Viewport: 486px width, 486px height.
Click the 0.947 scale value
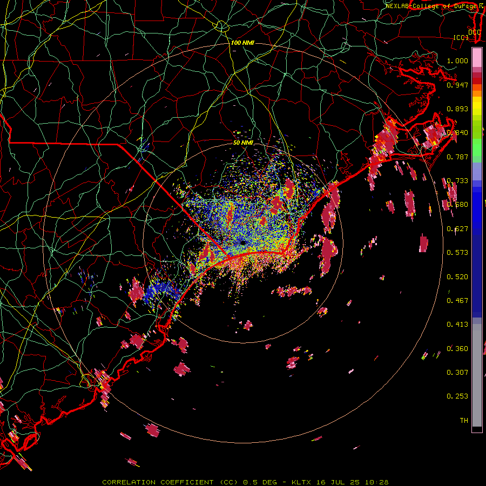point(457,85)
